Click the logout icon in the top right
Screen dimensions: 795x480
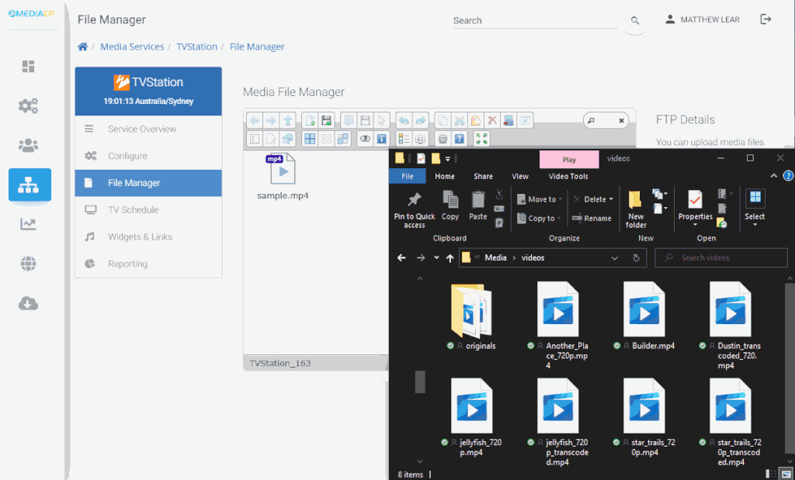tap(765, 19)
